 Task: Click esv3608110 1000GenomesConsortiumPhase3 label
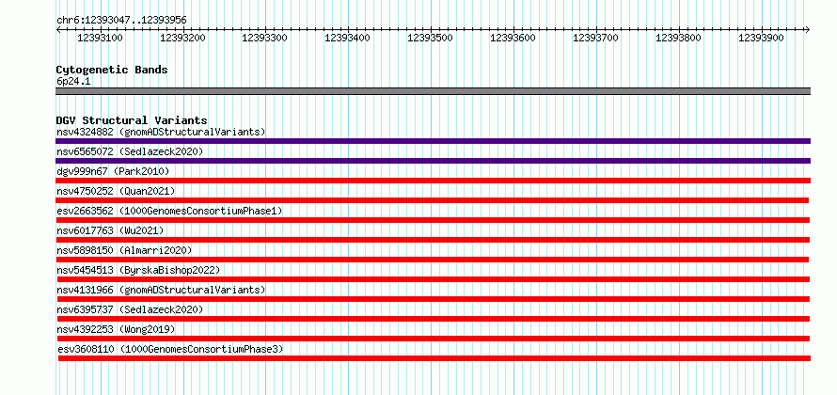pos(171,349)
